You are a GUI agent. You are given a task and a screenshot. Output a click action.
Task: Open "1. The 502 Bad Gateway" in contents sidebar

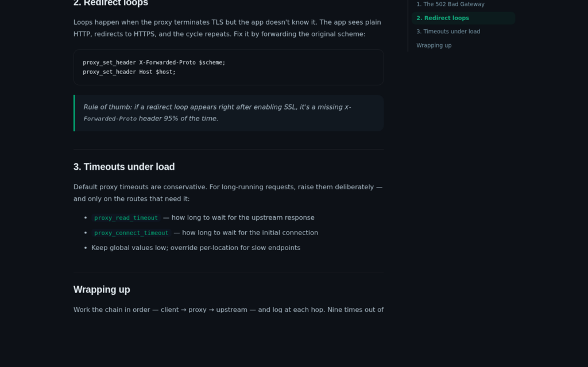pyautogui.click(x=450, y=4)
